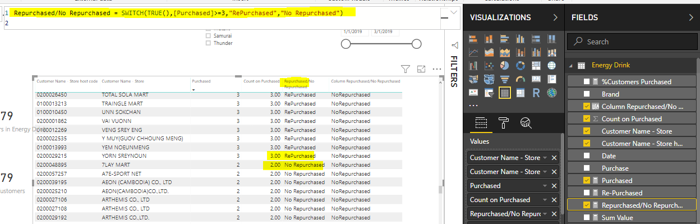Remove Repurchased/No Repurchased from Values well

point(554,214)
